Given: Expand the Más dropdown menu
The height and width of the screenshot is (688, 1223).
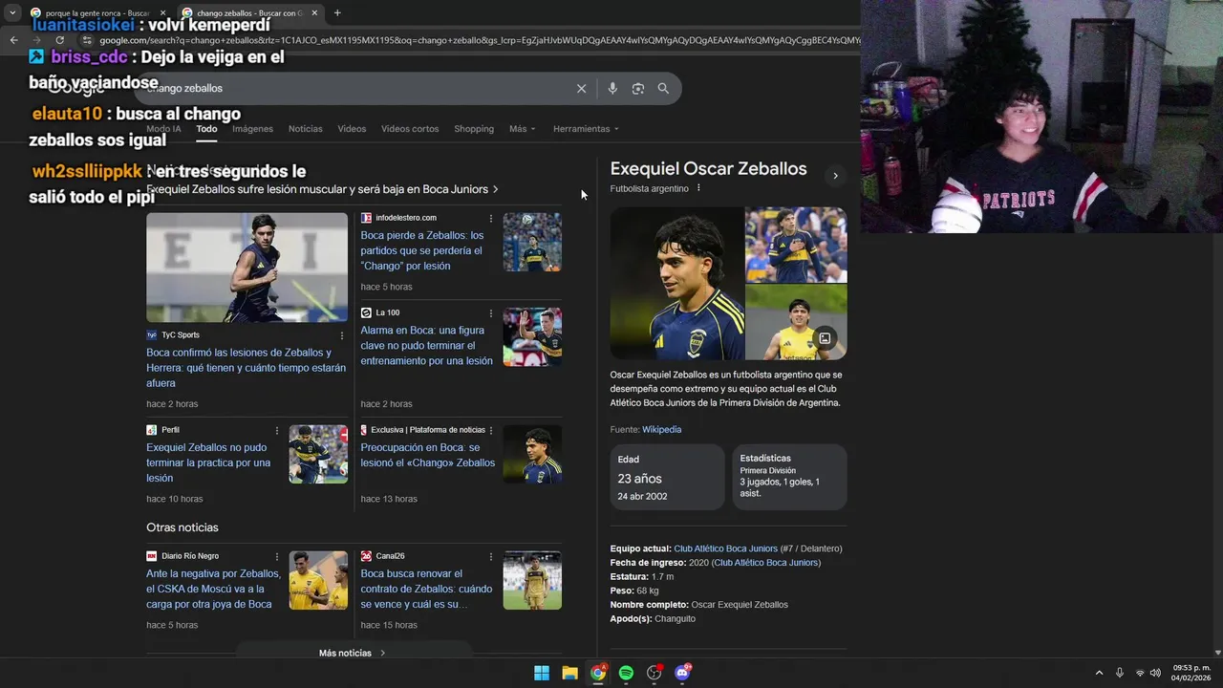Looking at the screenshot, I should [x=522, y=129].
